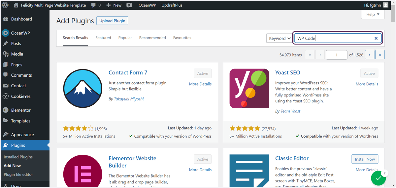396x188 pixels.
Task: Click Classic Editor plugin logo
Action: pos(249,171)
